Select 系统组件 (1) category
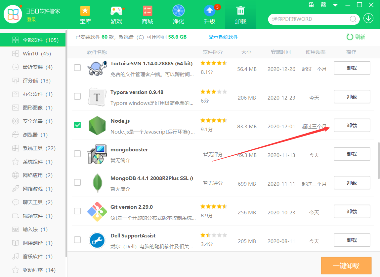This screenshot has width=380, height=277. [33, 162]
